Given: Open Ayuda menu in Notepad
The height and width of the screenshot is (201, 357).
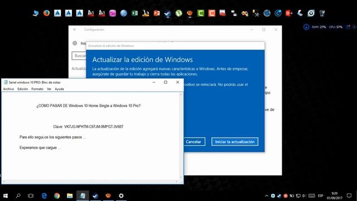Looking at the screenshot, I should click(x=59, y=89).
